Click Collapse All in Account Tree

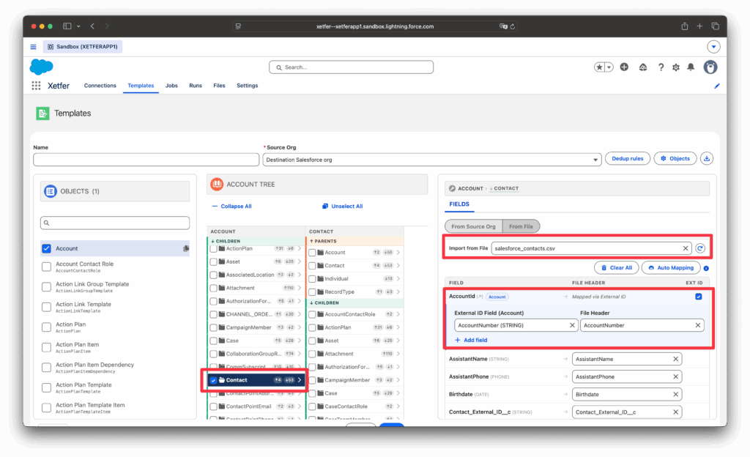pos(231,207)
